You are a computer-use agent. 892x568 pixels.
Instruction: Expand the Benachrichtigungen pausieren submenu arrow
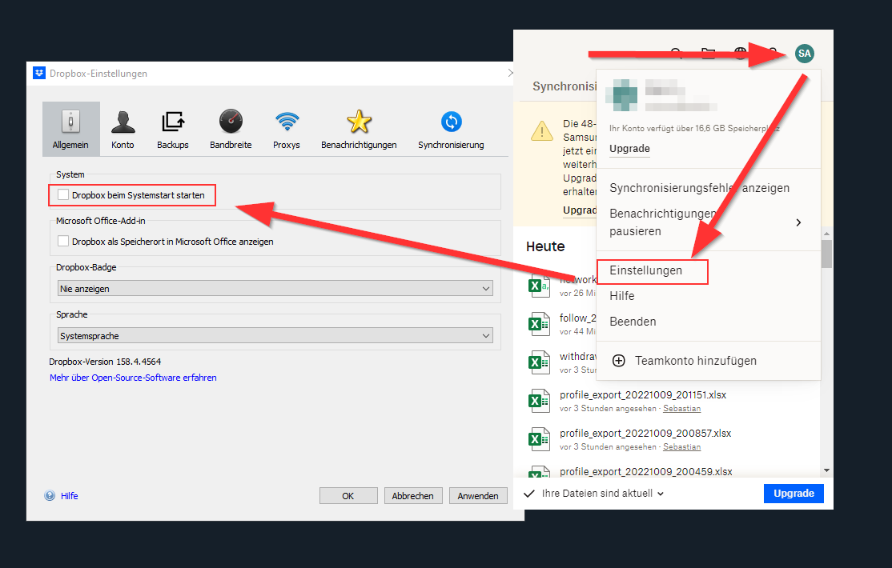pos(798,222)
